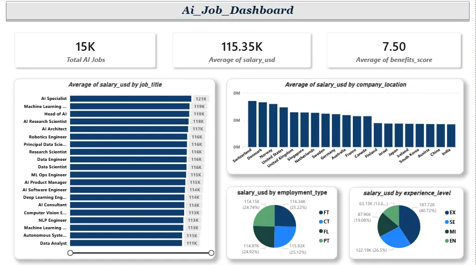Click the '187.72K (40.72%)' pie label

click(x=427, y=207)
